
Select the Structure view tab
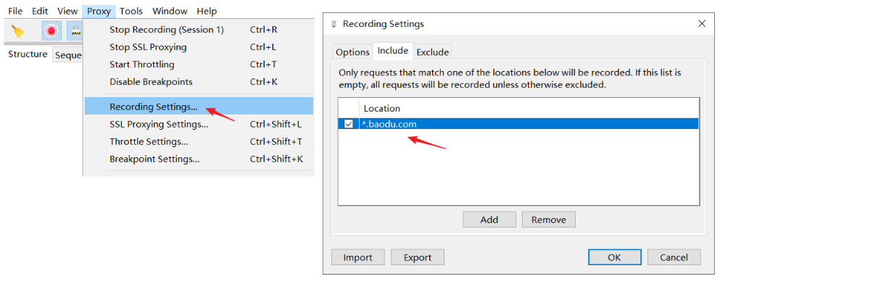[28, 54]
